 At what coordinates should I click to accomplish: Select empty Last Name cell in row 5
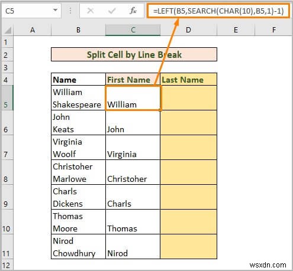pyautogui.click(x=188, y=98)
